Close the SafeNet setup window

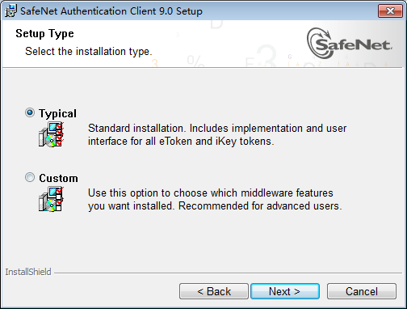coord(390,11)
